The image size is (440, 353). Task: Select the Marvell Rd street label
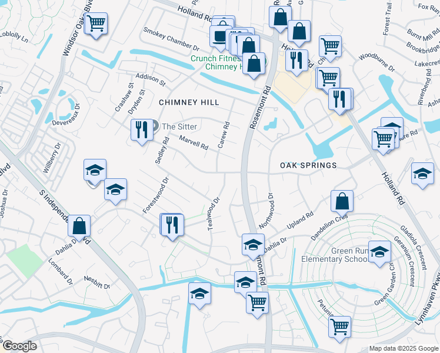194,142
